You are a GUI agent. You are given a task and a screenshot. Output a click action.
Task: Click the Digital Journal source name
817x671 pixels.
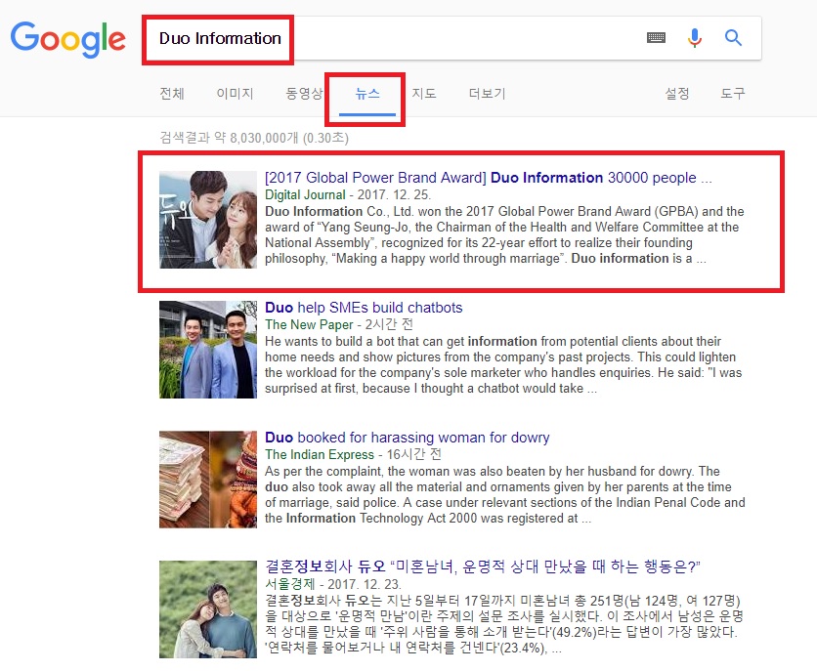[x=305, y=194]
